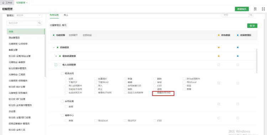Click the green 新建角色 button
The image size is (267, 135).
[242, 9]
